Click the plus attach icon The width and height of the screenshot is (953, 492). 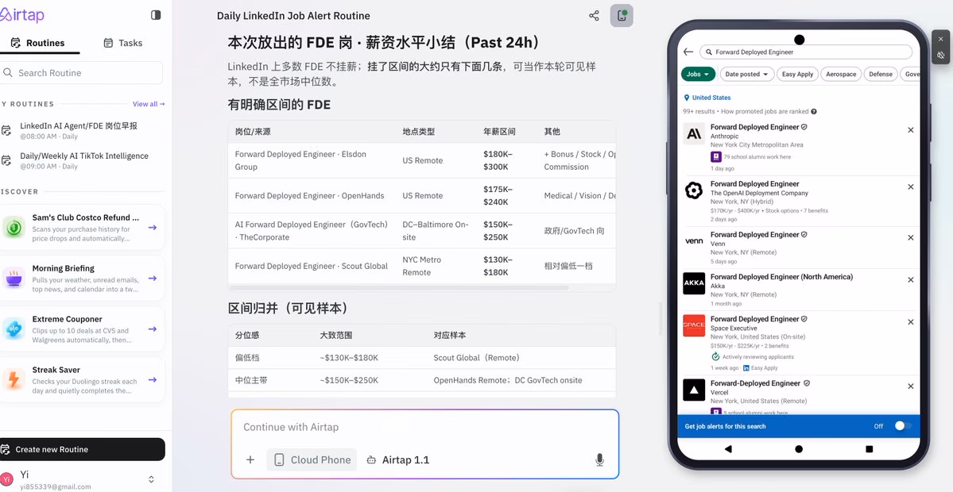click(x=250, y=459)
